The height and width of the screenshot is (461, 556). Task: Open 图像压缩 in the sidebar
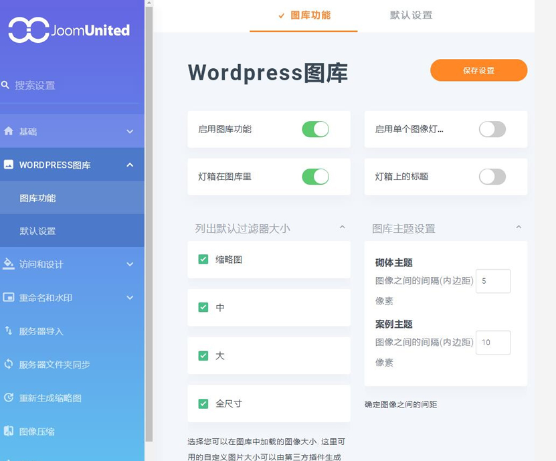click(x=37, y=432)
